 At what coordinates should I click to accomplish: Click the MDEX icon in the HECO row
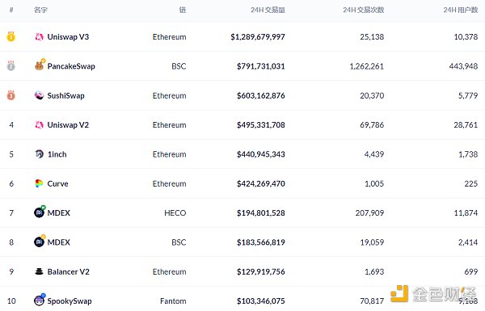pyautogui.click(x=40, y=212)
